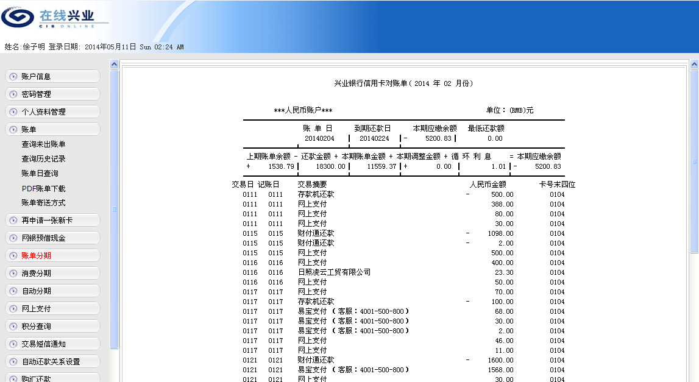This screenshot has height=382, width=699.
Task: Click the 人民币金额 column header
Action: (x=488, y=185)
